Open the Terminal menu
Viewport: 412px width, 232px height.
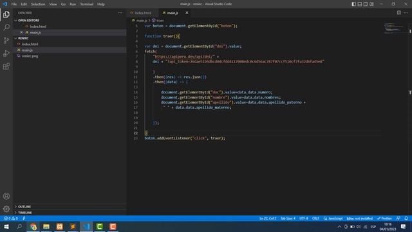(x=86, y=5)
